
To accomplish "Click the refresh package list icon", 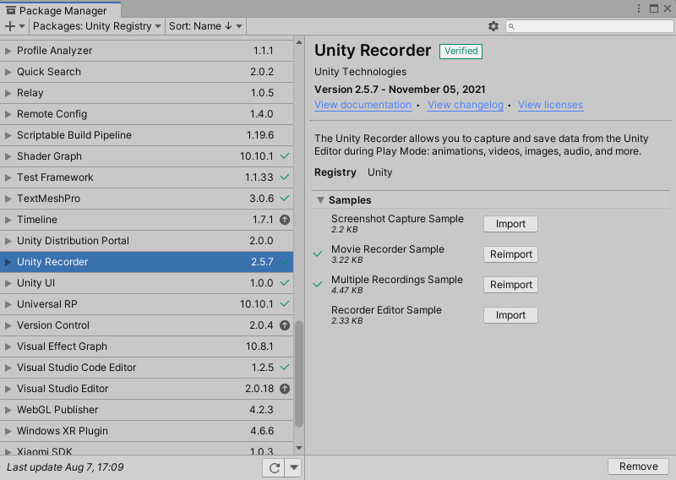I will tap(274, 467).
